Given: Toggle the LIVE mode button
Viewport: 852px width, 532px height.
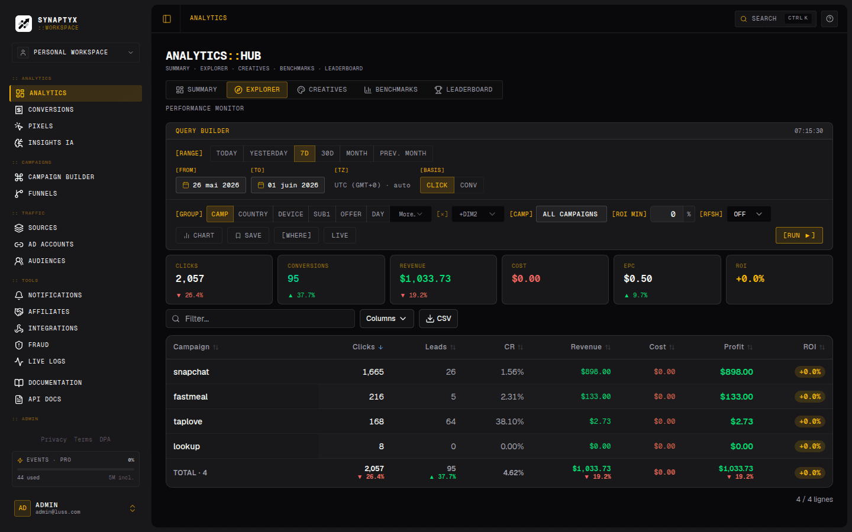Looking at the screenshot, I should 340,235.
